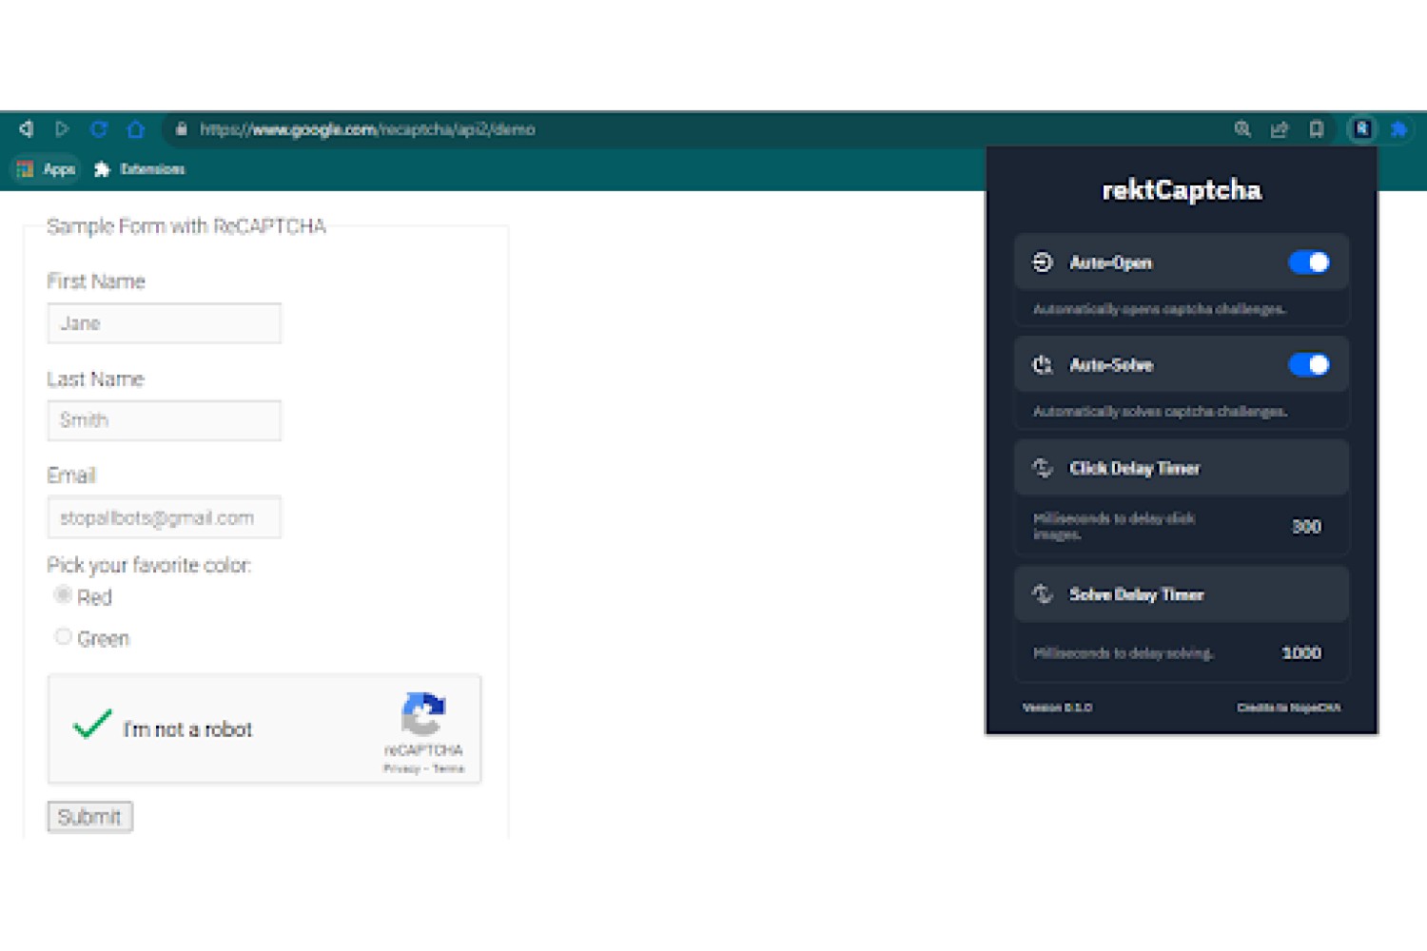The height and width of the screenshot is (951, 1427).
Task: Click the URL address bar text
Action: tap(367, 129)
